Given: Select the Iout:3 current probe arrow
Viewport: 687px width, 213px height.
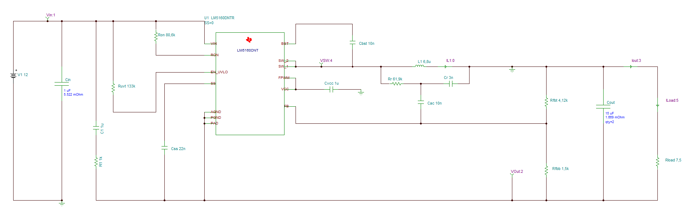Looking at the screenshot, I should point(631,66).
